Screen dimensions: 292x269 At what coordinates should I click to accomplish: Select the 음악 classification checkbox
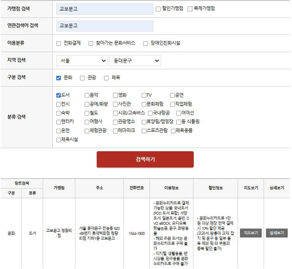point(87,95)
